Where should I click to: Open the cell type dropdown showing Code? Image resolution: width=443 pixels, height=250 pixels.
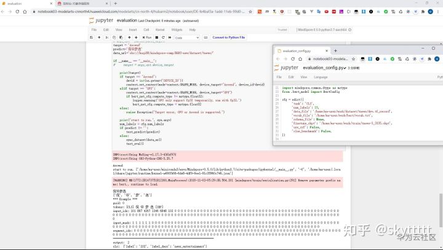click(x=187, y=37)
